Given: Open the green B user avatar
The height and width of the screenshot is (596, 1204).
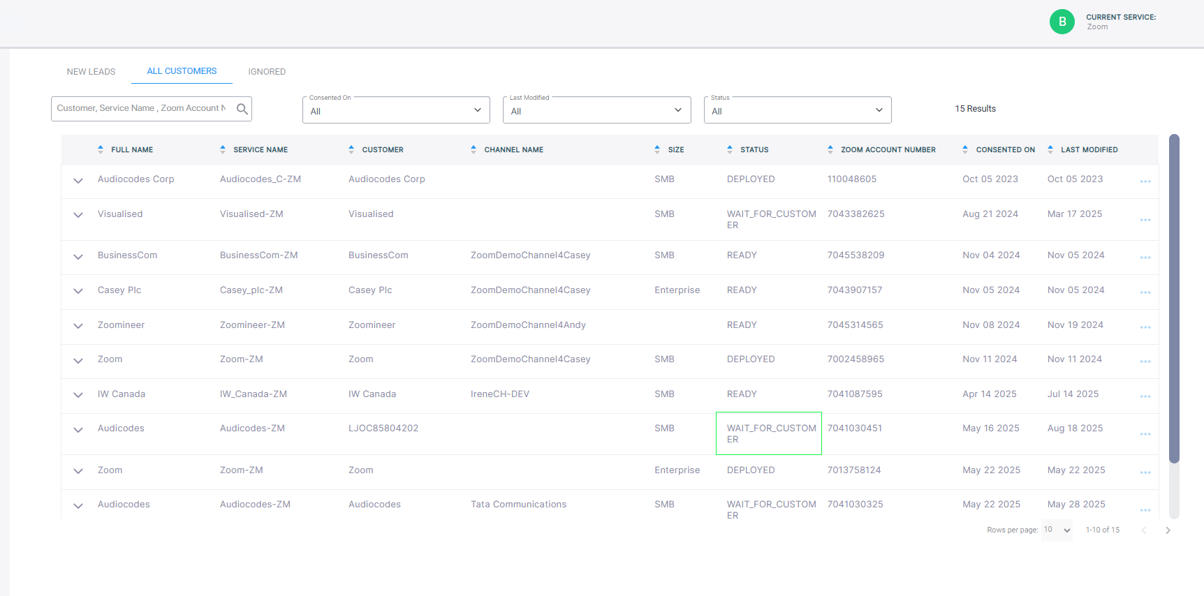Looking at the screenshot, I should tap(1062, 22).
